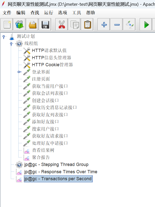This screenshot has width=155, height=207.
Task: Click the Stepping Thread Group gear icon
Action: (19, 164)
